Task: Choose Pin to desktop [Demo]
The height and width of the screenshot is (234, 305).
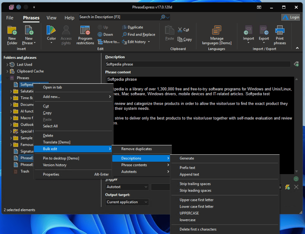Action: tap(73, 158)
